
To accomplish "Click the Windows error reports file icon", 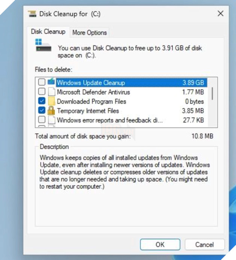I will point(51,120).
